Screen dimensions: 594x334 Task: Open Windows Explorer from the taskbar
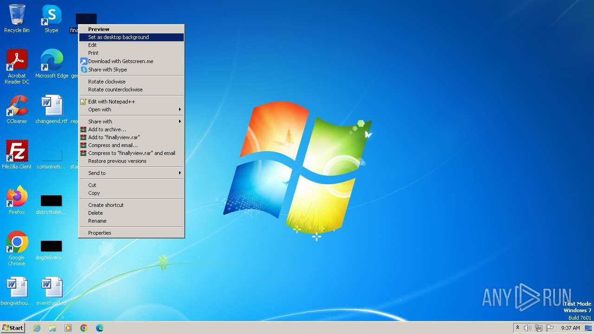point(52,328)
